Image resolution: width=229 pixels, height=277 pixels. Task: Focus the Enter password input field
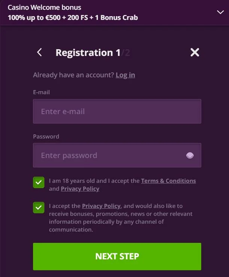click(109, 155)
